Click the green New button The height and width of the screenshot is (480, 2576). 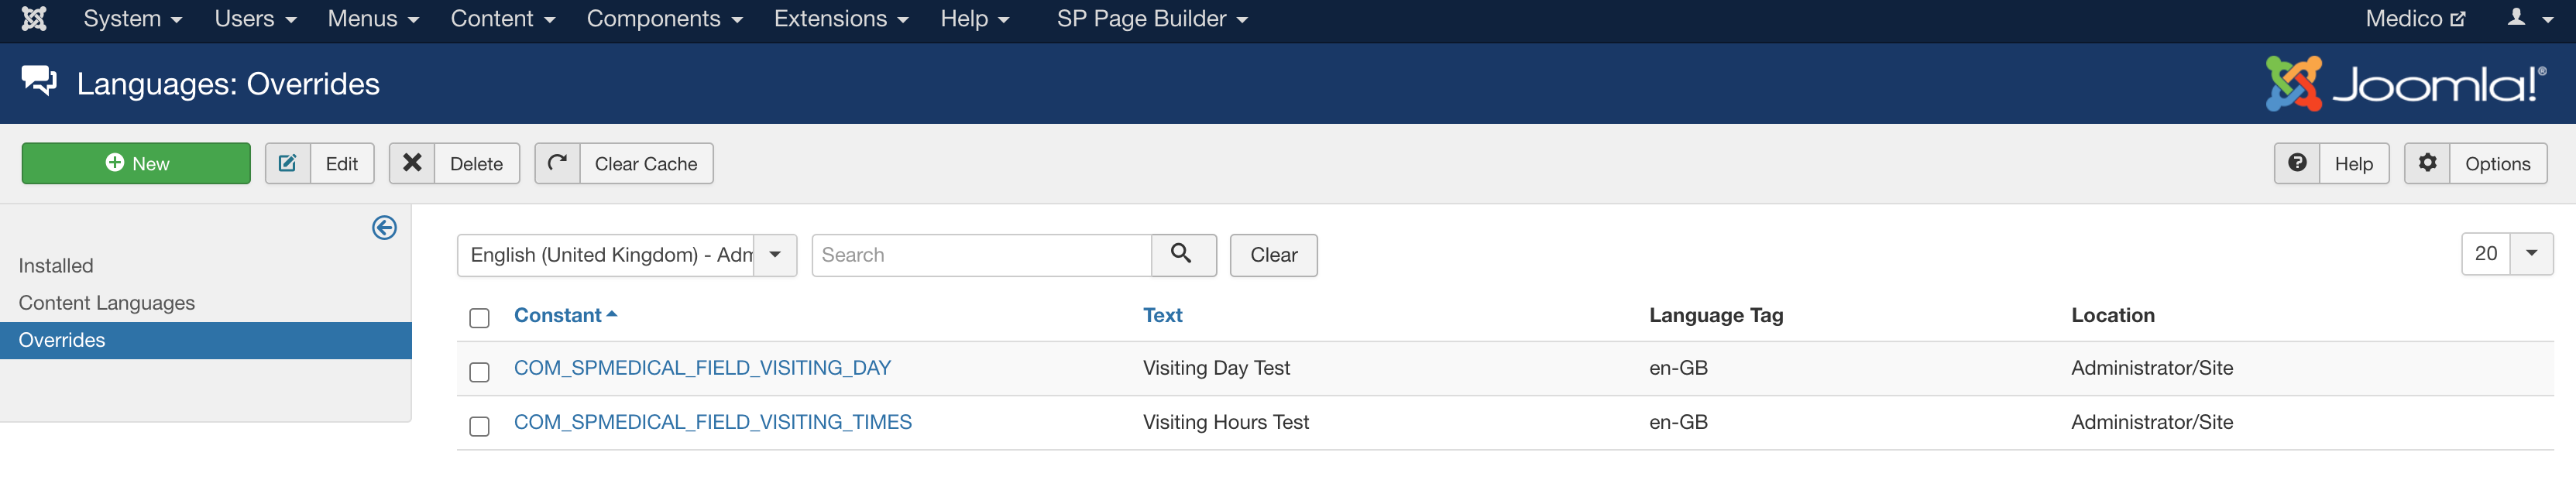tap(136, 163)
